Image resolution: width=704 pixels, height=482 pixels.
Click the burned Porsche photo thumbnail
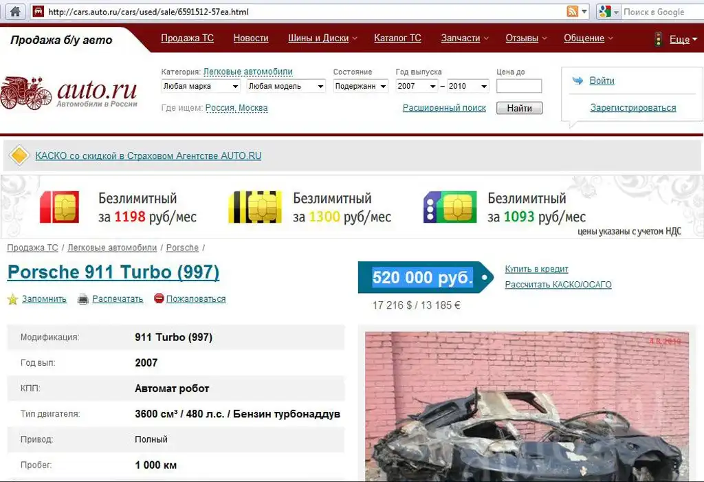[x=523, y=407]
